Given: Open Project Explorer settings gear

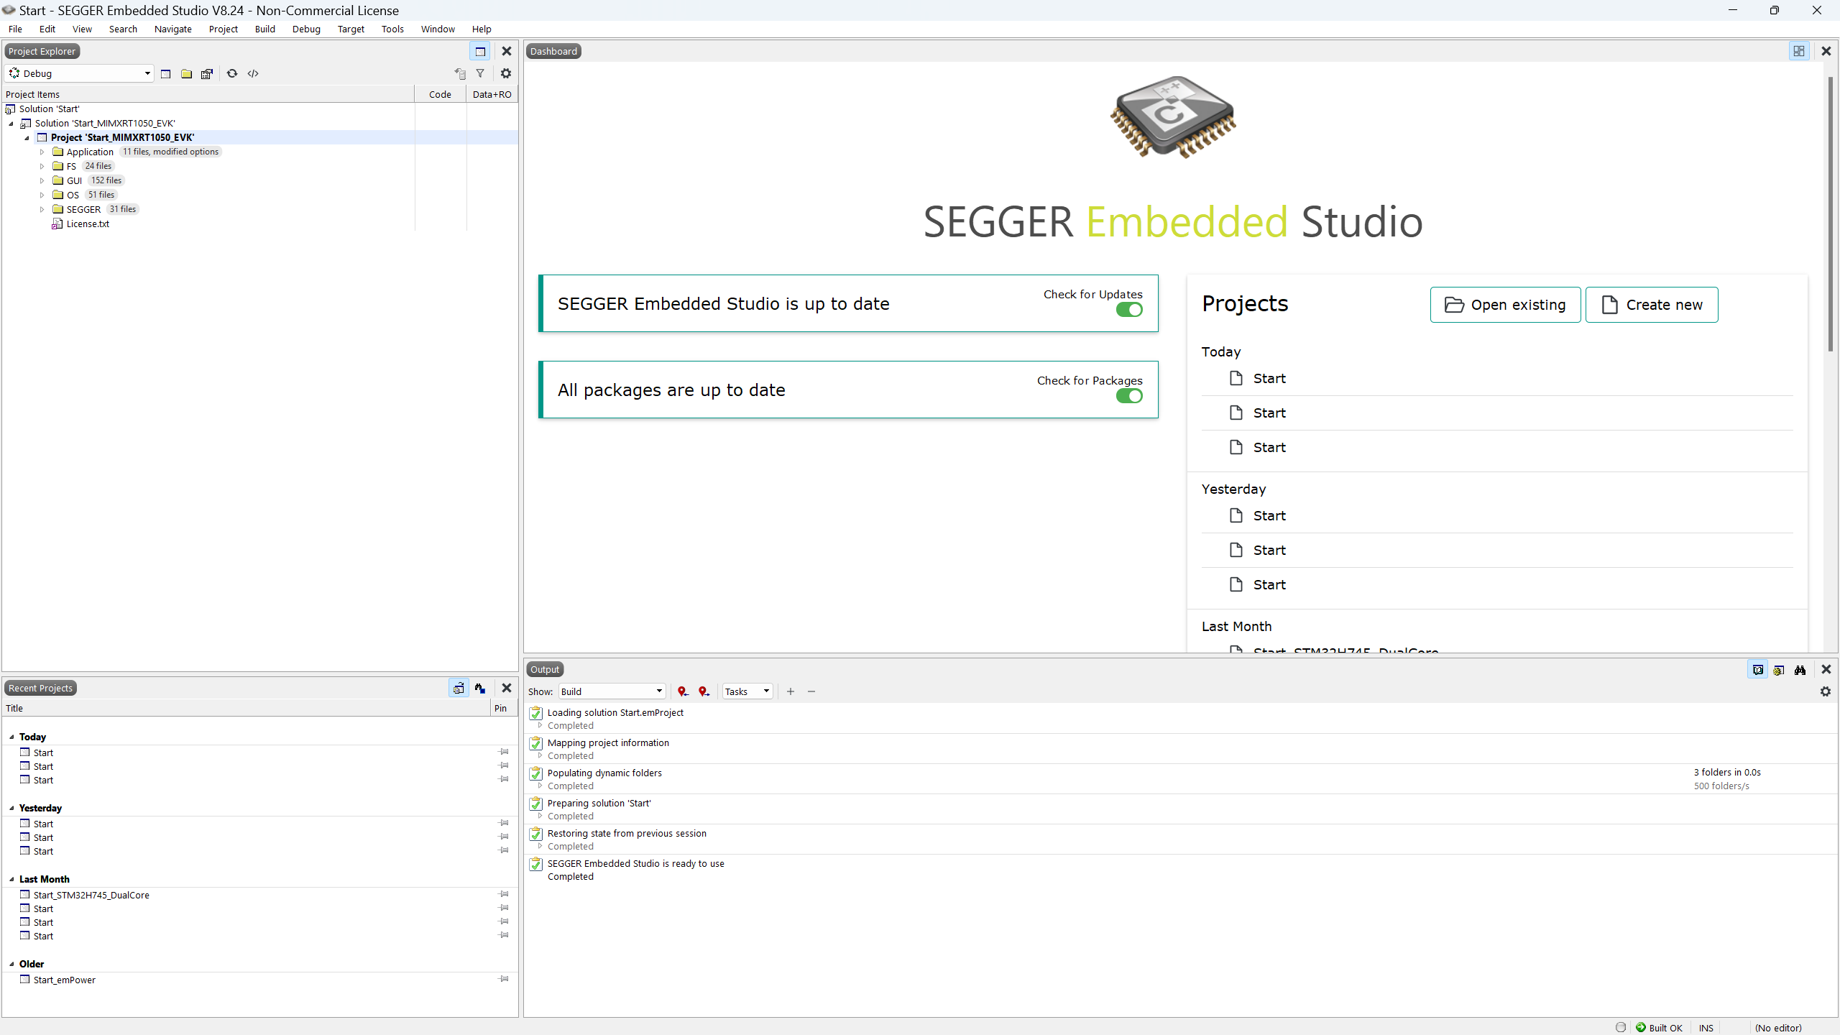Looking at the screenshot, I should click(506, 73).
